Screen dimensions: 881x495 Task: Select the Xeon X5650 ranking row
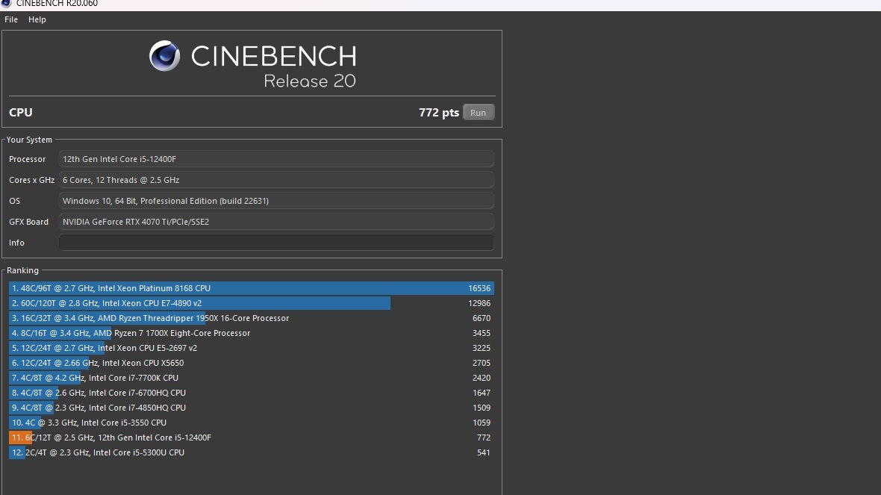[251, 363]
